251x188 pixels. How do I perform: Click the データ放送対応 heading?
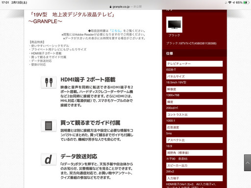click(x=79, y=156)
